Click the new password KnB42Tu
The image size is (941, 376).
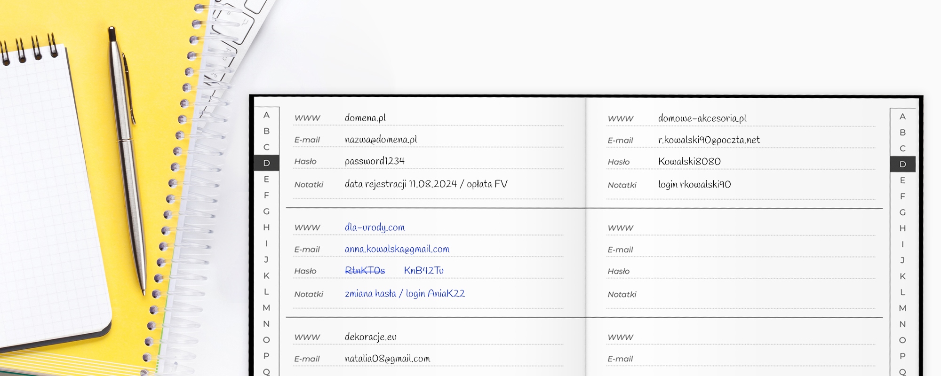tap(423, 271)
